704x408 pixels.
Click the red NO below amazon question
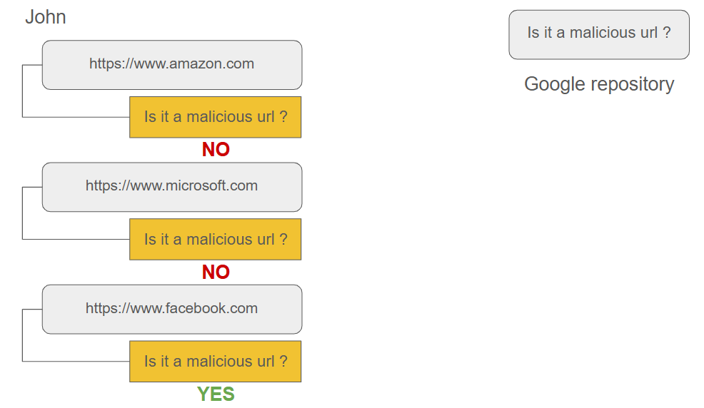[x=216, y=149]
